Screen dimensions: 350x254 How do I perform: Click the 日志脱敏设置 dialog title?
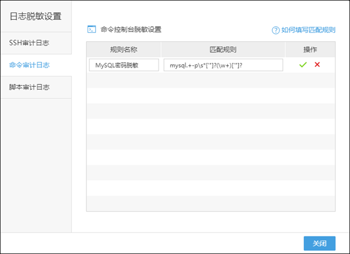tap(36, 16)
